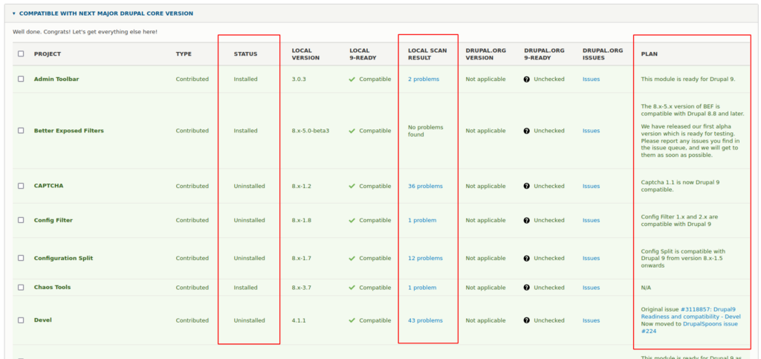
Task: Click the Admin Toolbar project name
Action: (x=56, y=79)
